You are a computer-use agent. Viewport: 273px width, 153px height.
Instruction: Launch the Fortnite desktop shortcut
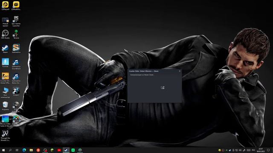(6, 63)
